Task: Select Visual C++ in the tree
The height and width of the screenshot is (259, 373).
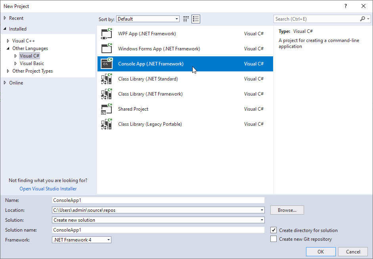Action: pos(23,41)
